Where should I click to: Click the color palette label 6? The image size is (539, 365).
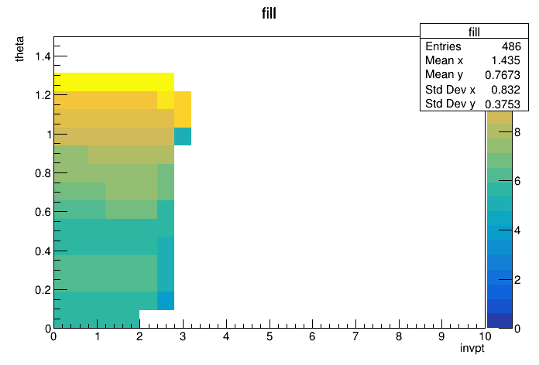(x=517, y=181)
